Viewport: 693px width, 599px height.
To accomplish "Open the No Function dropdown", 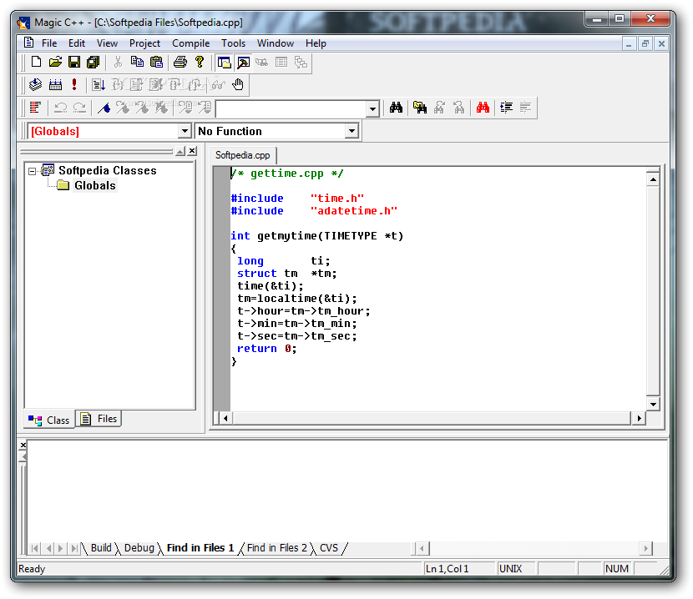I will 352,131.
